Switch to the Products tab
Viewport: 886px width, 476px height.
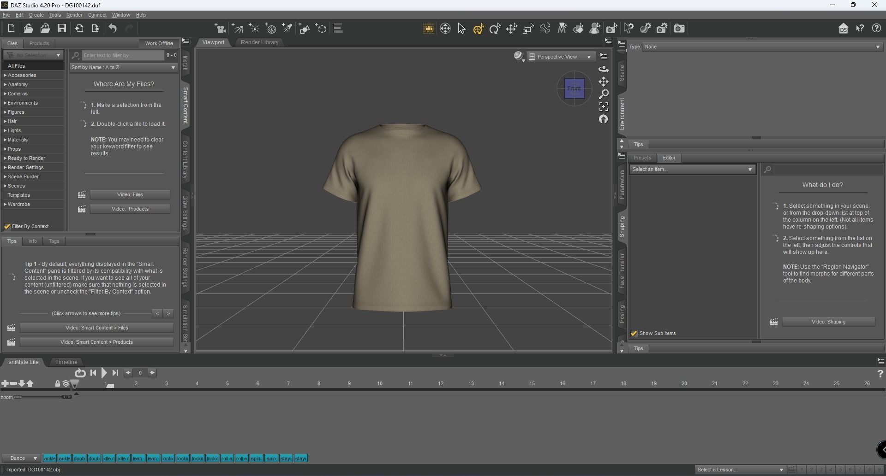click(x=39, y=43)
